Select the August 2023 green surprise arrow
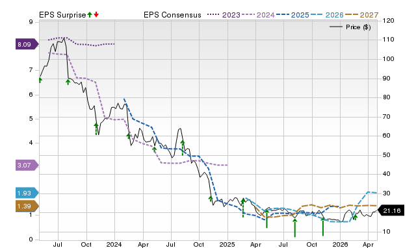Screen dimensions: 416x248 point(68,82)
